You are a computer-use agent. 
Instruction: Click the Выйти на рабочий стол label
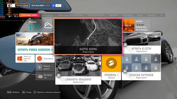pos(27,59)
